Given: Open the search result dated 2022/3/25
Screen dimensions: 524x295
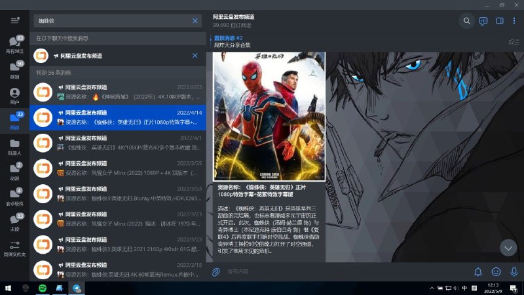Looking at the screenshot, I should tap(118, 168).
